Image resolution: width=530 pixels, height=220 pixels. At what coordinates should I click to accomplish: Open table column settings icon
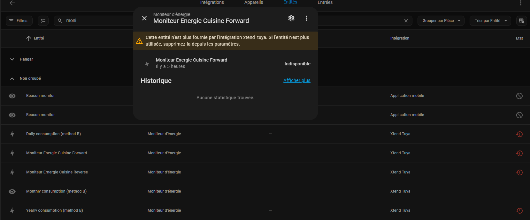pos(521,21)
